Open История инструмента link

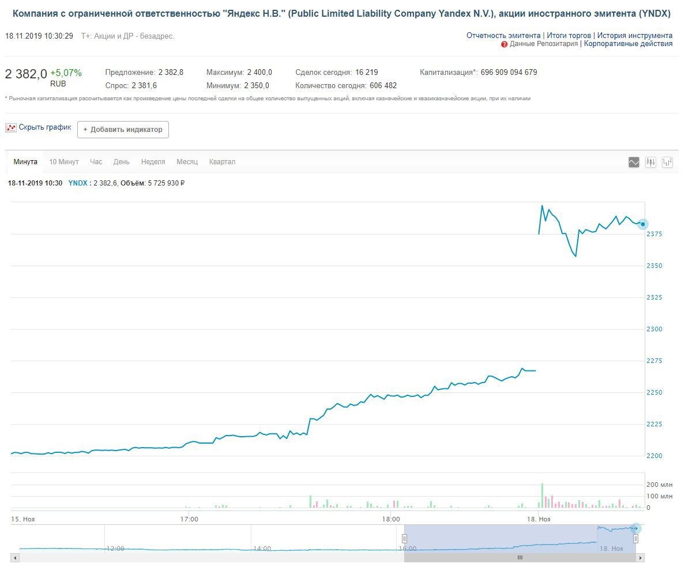(635, 35)
